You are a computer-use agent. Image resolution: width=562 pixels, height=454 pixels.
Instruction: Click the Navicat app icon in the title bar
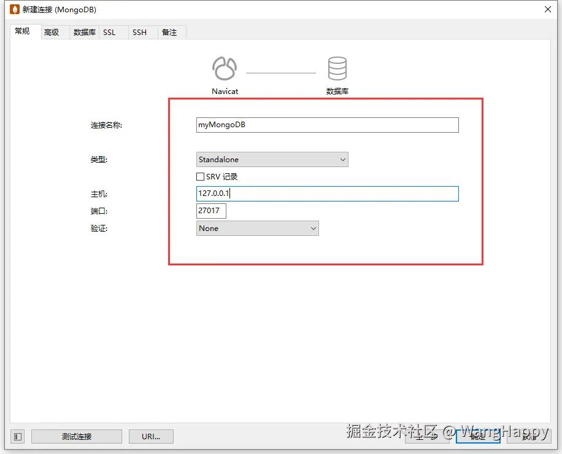13,9
